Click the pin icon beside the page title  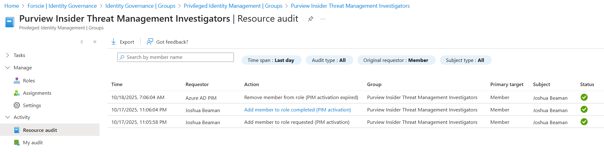click(x=310, y=19)
